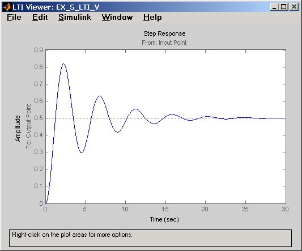Viewport: 302px width, 251px height.
Task: Open the File menu
Action: coord(14,18)
